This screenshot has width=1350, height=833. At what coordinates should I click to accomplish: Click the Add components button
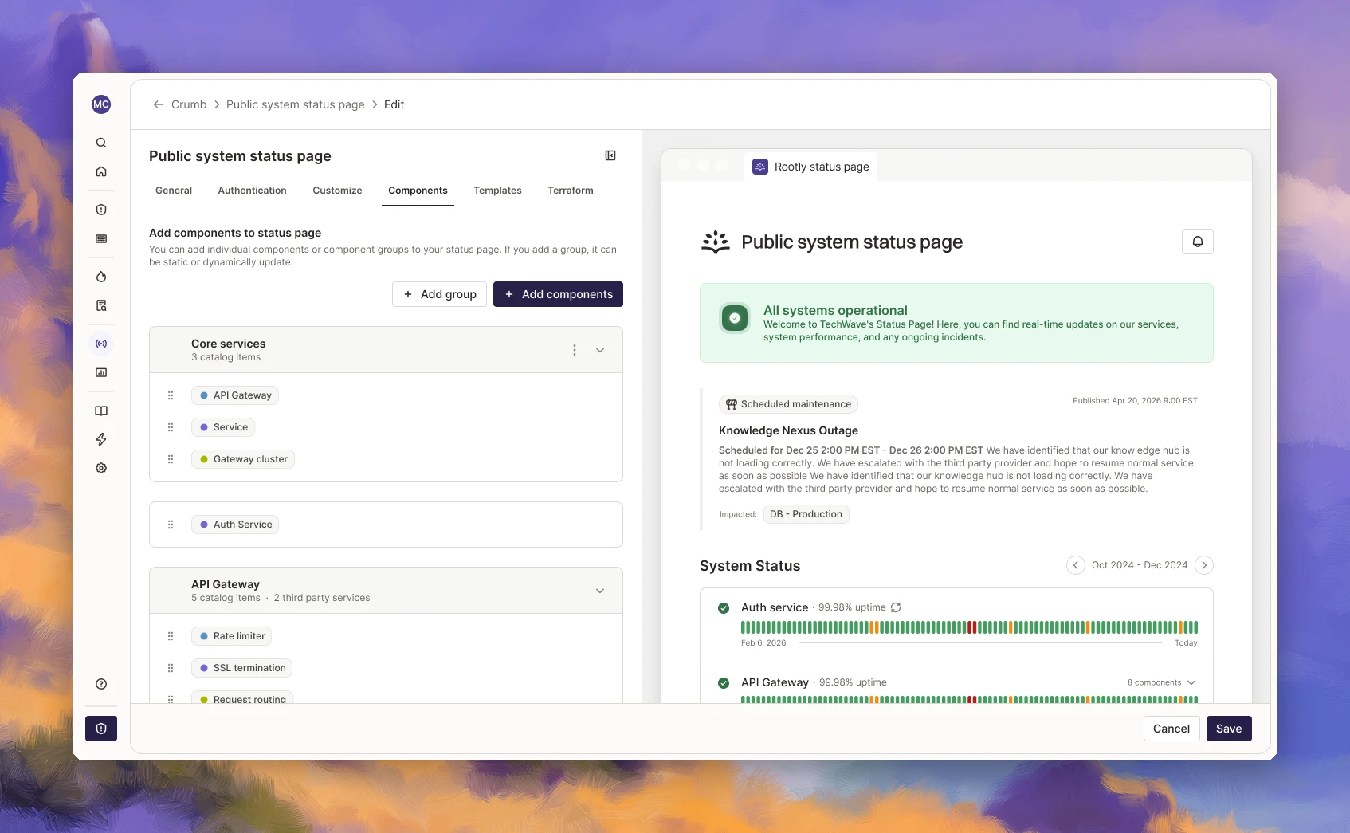[x=558, y=294]
